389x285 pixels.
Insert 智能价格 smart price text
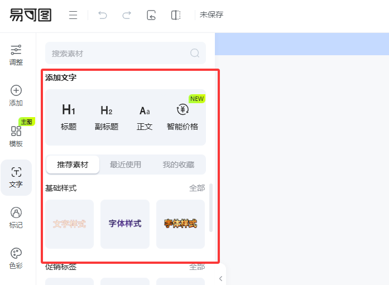click(183, 117)
